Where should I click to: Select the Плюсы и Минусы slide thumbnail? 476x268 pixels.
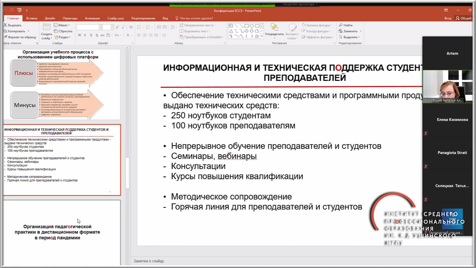(x=60, y=85)
